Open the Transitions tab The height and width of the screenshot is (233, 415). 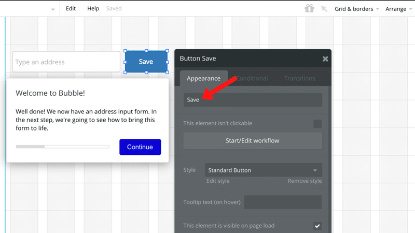[300, 78]
